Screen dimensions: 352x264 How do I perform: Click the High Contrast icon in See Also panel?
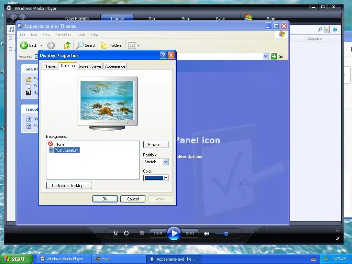[29, 92]
